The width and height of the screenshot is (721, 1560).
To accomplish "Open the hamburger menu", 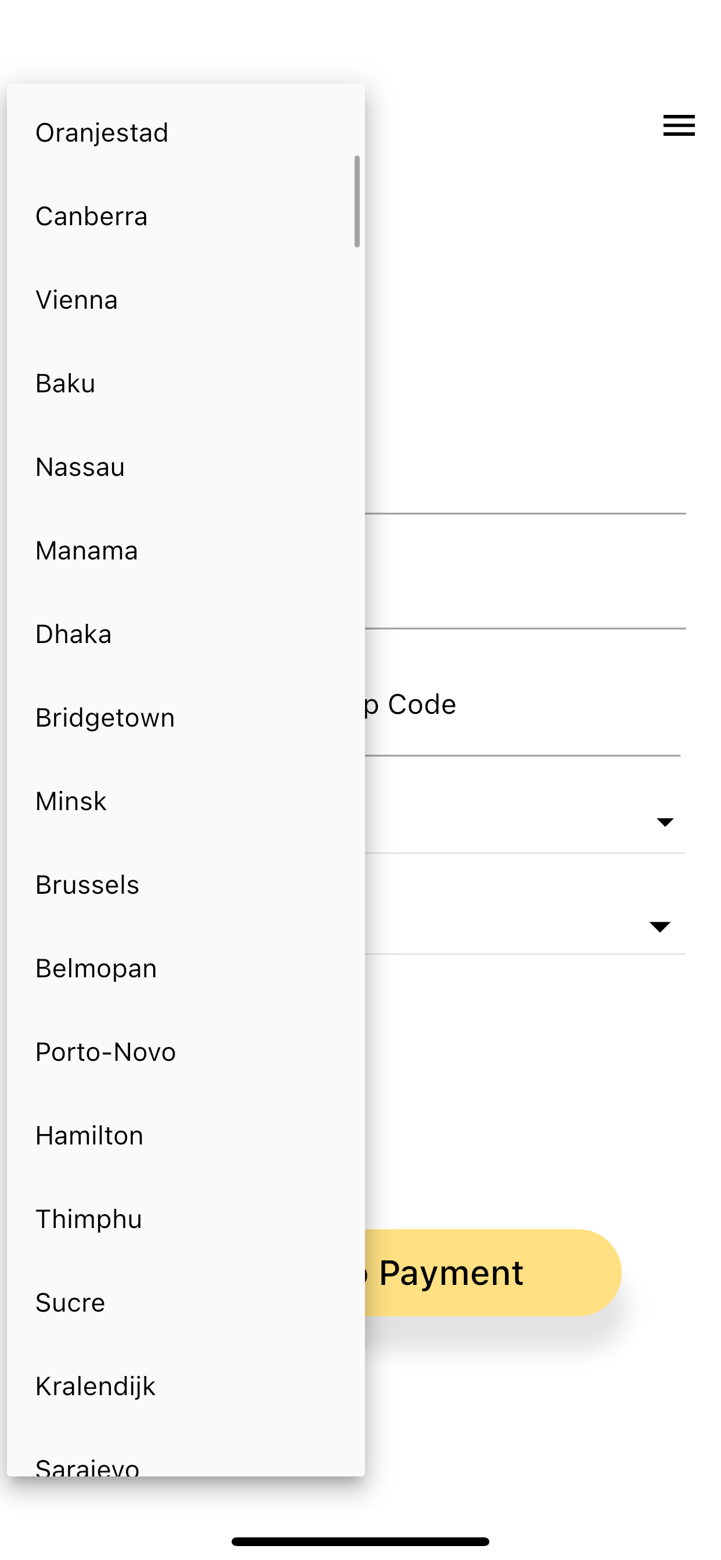I will [x=678, y=126].
